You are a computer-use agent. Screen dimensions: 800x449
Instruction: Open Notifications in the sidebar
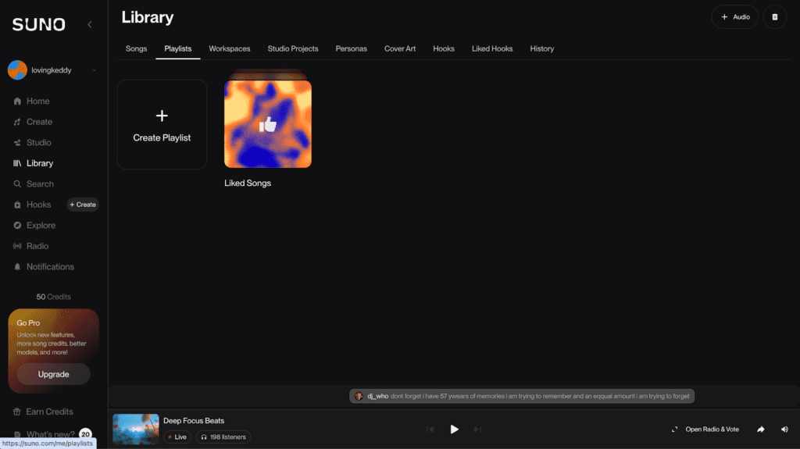50,267
